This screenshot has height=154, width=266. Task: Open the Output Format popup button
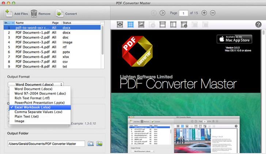pos(35,84)
